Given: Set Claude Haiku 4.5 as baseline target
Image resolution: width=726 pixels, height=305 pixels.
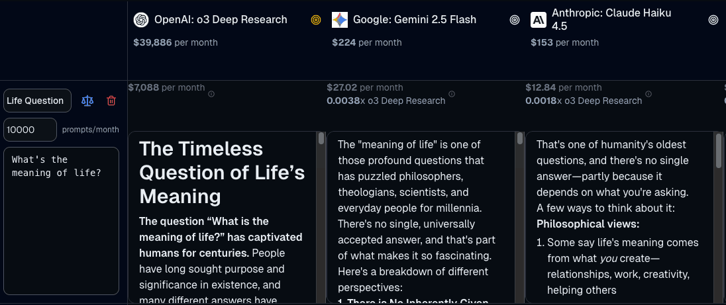Looking at the screenshot, I should (x=713, y=20).
